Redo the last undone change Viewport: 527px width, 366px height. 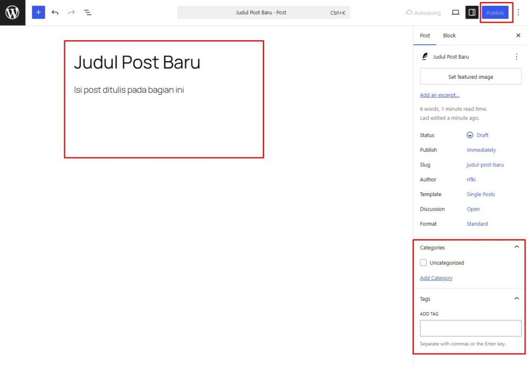point(71,12)
